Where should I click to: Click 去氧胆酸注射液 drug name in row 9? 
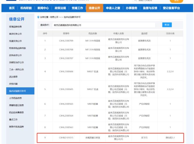(93, 138)
